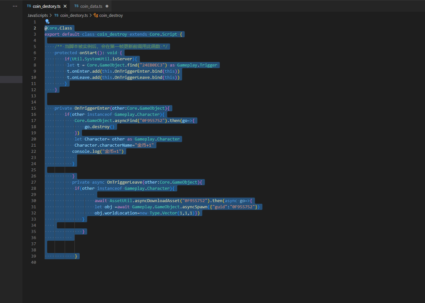
Task: Click 'extends' keyword on line 3
Action: click(138, 34)
